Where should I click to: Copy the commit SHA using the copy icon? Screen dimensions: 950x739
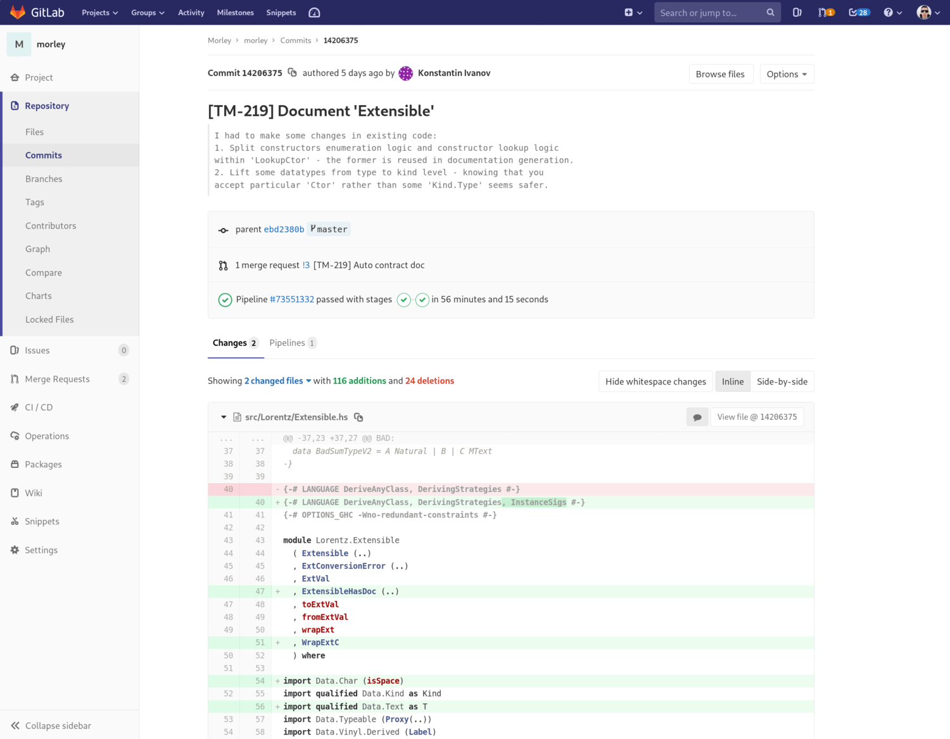[293, 73]
